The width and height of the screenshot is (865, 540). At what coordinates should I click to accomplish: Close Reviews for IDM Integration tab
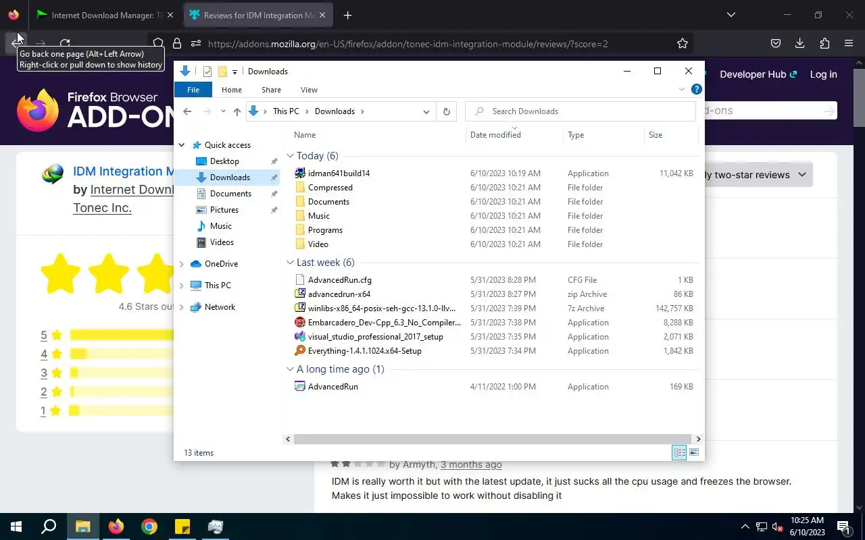(322, 15)
